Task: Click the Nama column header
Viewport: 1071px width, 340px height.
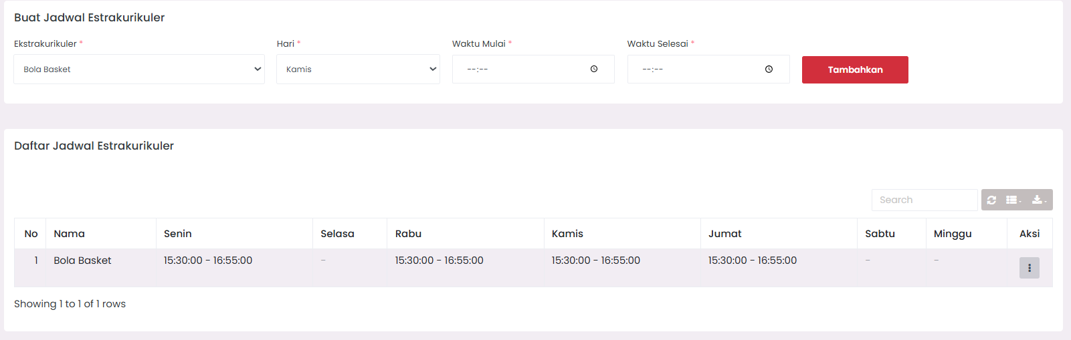Action: coord(70,234)
